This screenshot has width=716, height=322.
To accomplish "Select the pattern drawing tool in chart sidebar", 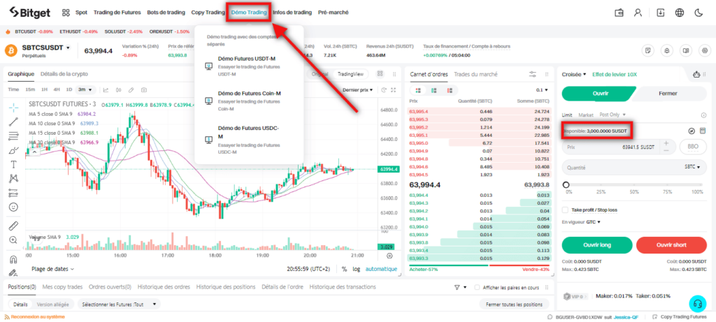I will (14, 178).
